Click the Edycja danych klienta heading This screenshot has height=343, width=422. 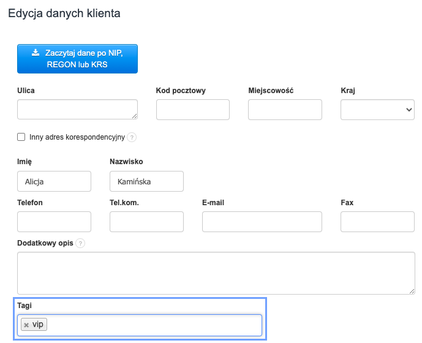click(64, 13)
